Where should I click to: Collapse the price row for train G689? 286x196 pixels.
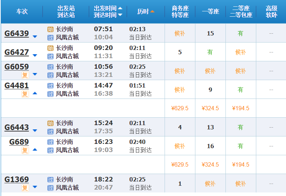coord(35,150)
